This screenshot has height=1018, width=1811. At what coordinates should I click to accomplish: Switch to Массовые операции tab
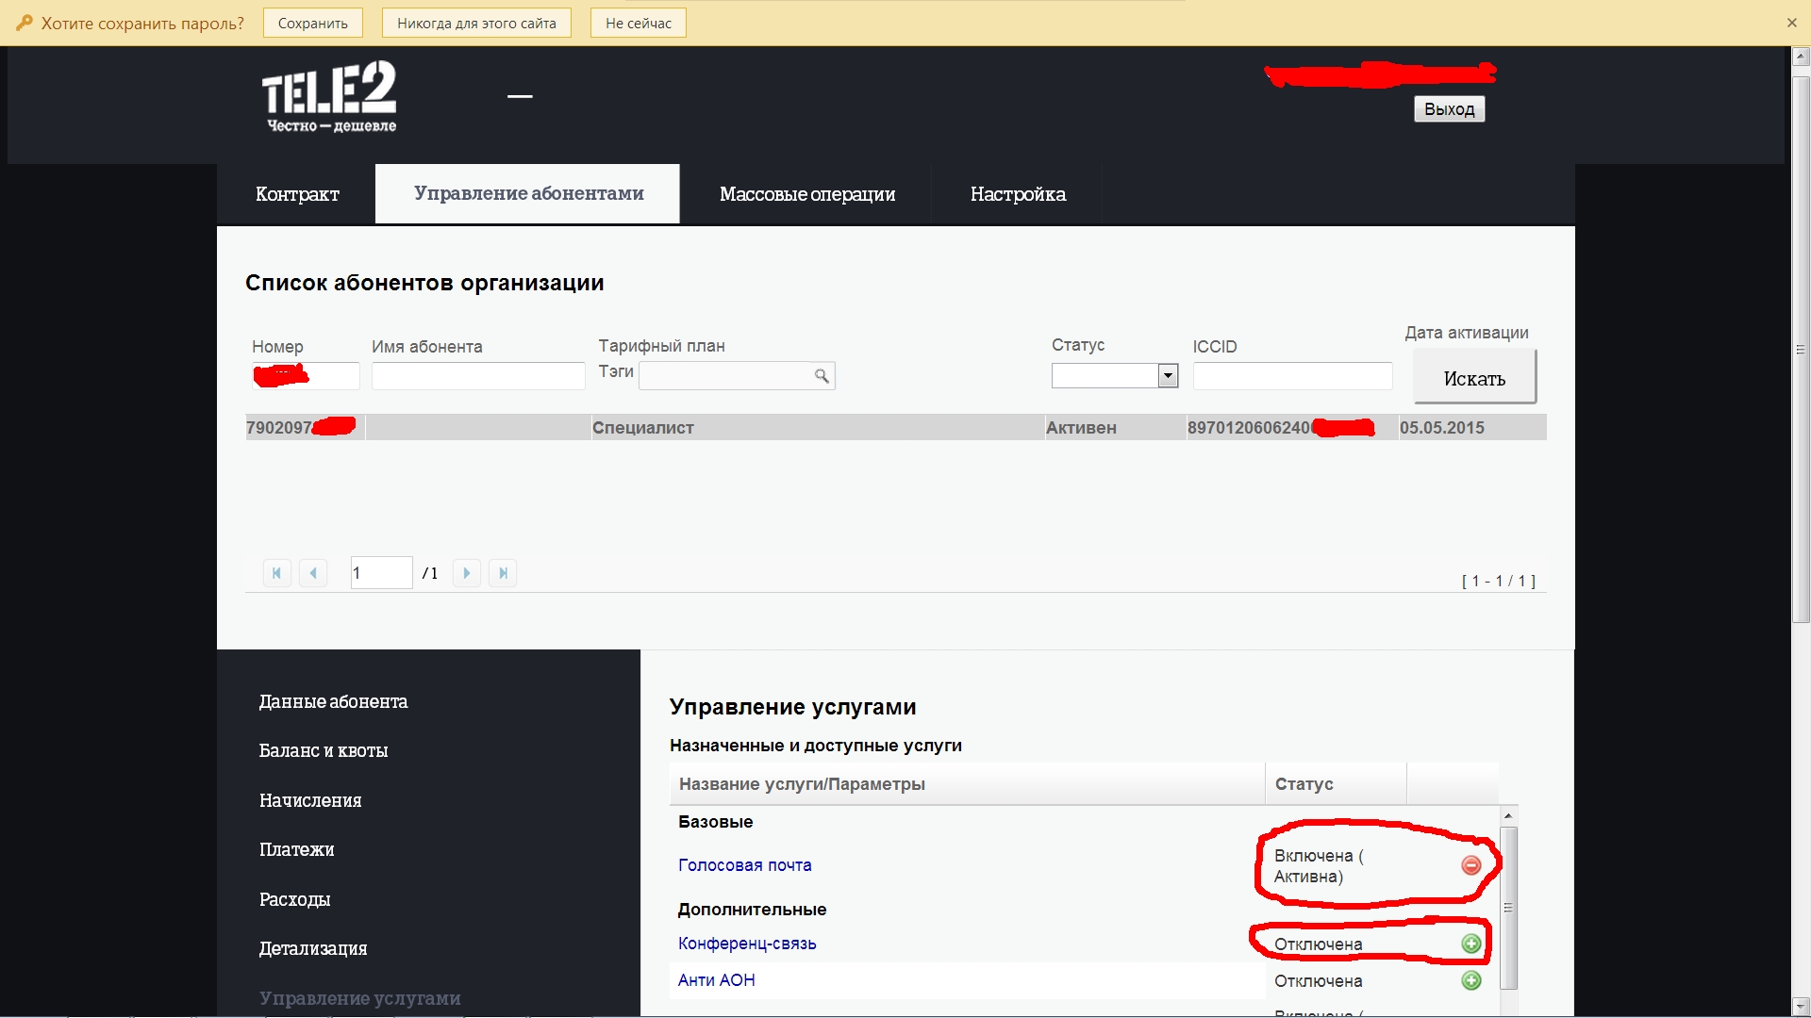806,194
